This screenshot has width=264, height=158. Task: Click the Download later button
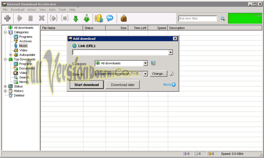[123, 85]
